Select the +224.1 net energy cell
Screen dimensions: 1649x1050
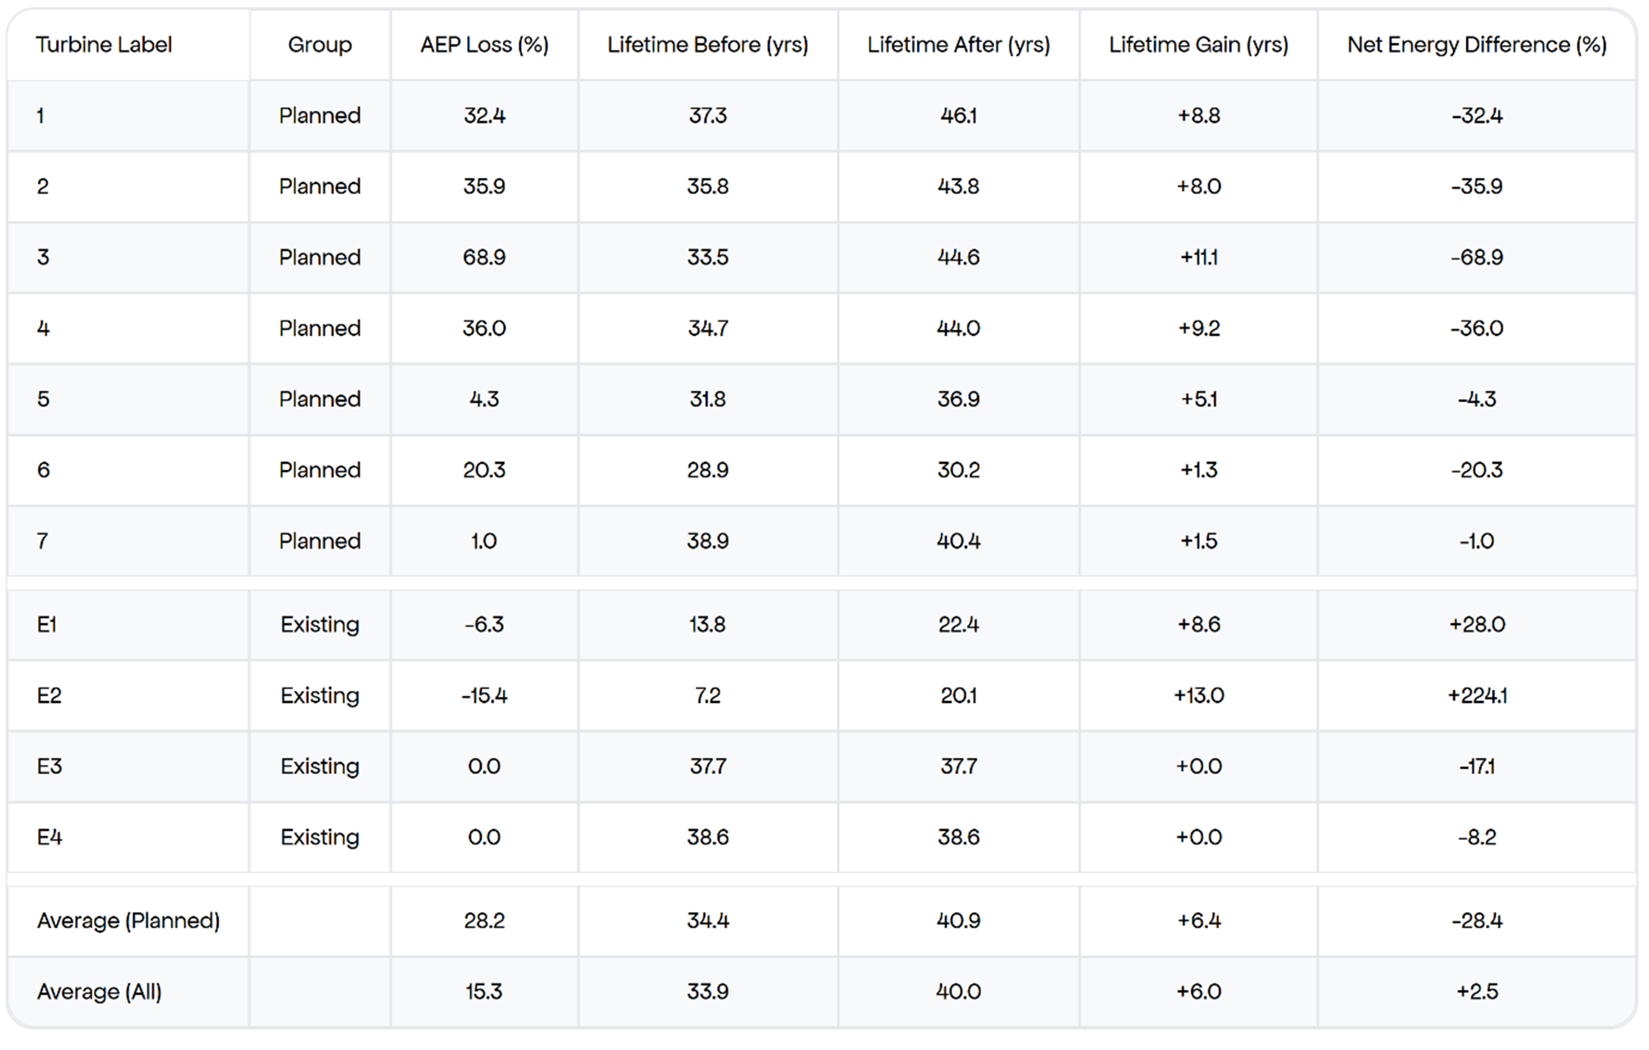pos(1476,695)
